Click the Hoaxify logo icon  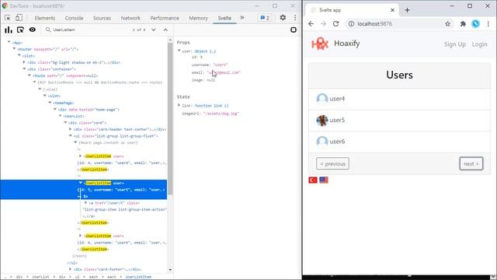click(320, 44)
